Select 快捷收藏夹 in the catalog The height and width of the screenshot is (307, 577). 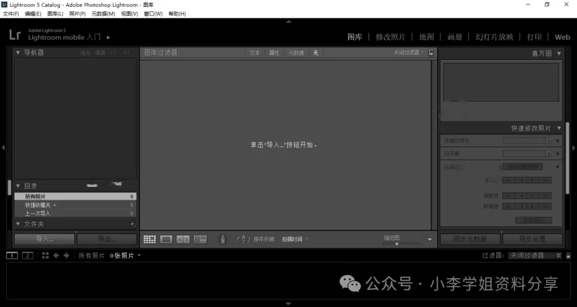coord(75,205)
